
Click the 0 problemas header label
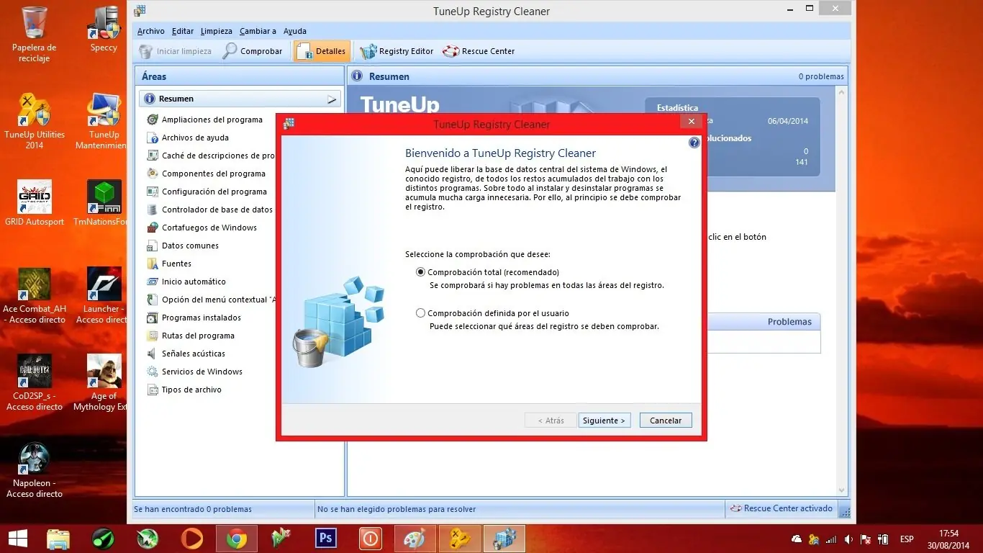(x=820, y=76)
